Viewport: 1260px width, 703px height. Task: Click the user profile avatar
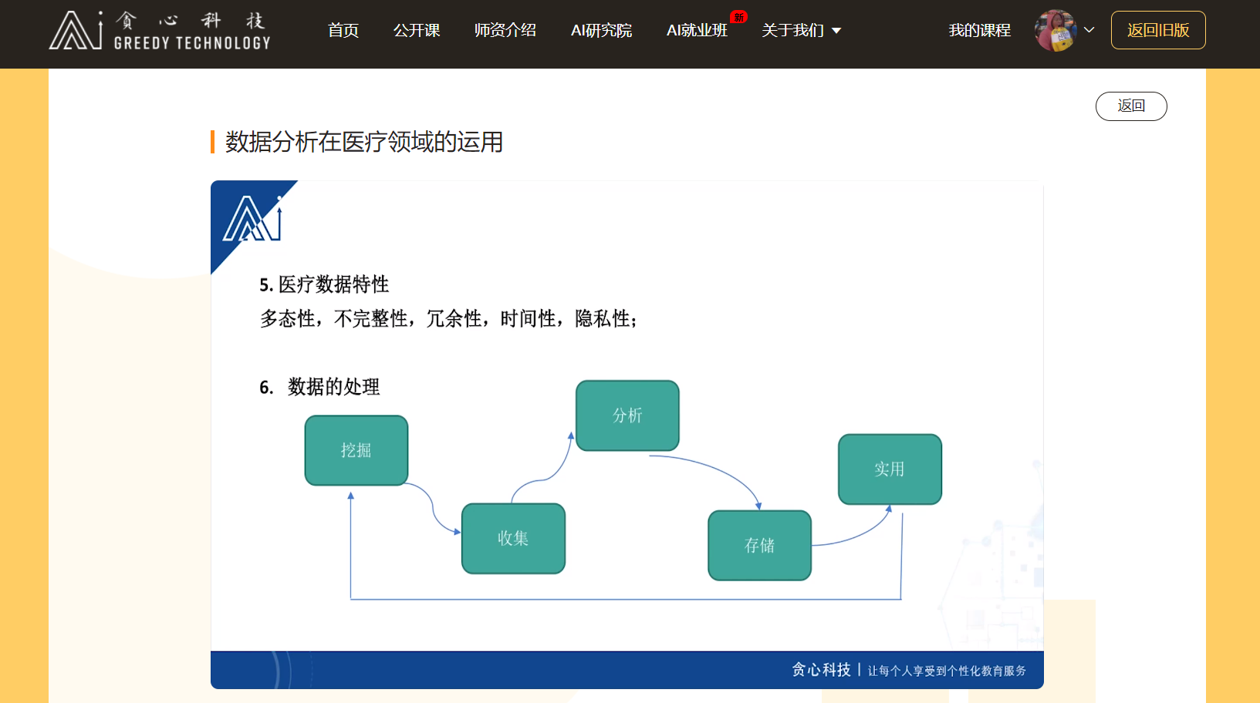(1055, 31)
